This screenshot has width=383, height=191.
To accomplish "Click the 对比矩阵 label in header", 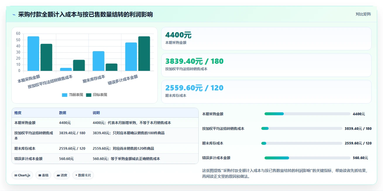I will click(x=363, y=14).
